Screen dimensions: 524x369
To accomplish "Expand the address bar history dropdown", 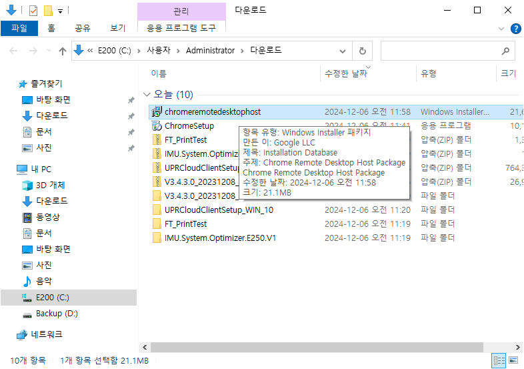I will point(343,51).
